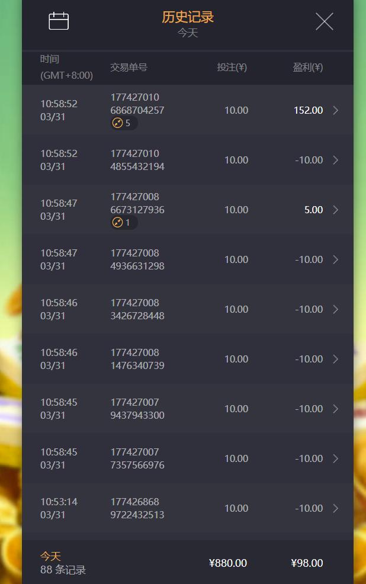This screenshot has height=584, width=366.
Task: Open chevron for transaction ending 4855432194
Action: (x=335, y=160)
